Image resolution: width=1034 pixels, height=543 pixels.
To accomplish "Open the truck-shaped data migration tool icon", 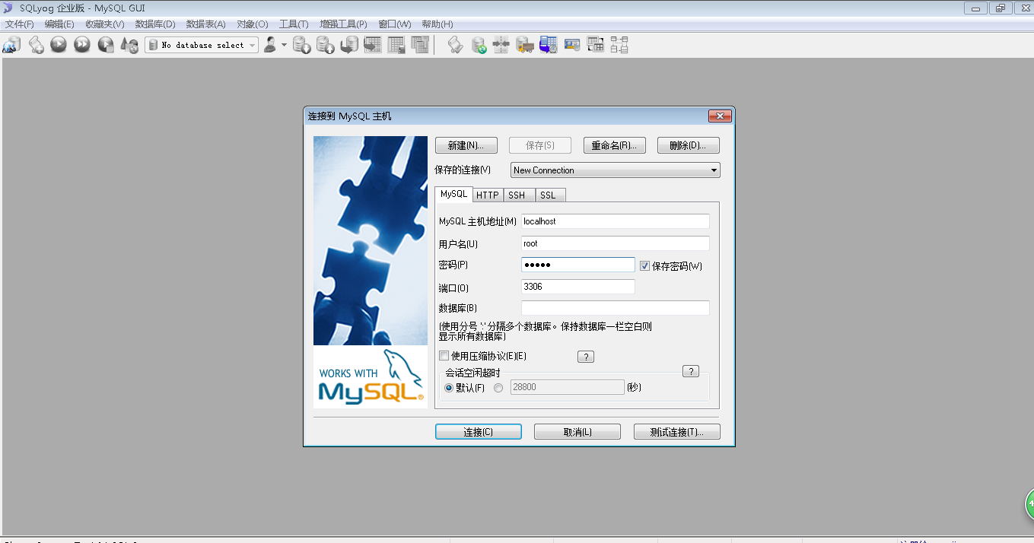I will [524, 44].
